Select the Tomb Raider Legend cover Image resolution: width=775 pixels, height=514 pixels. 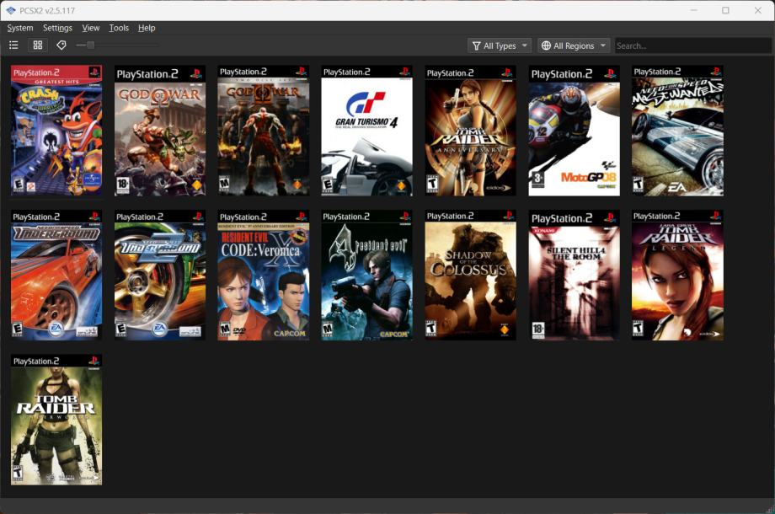(x=677, y=275)
